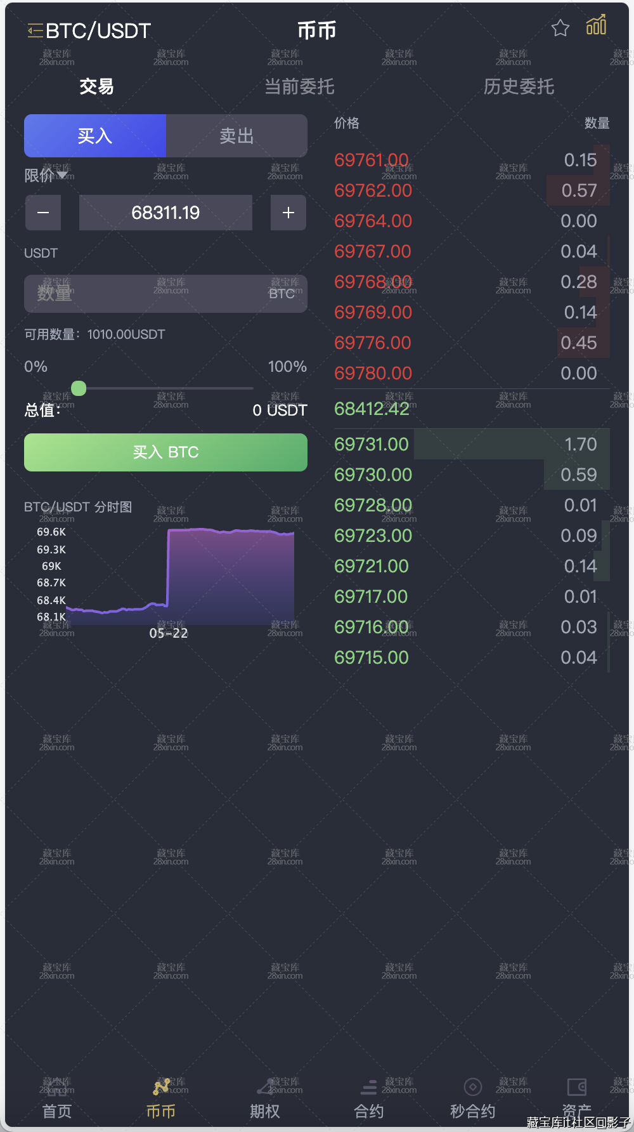Decrease price with the minus button
This screenshot has width=634, height=1132.
(x=43, y=213)
